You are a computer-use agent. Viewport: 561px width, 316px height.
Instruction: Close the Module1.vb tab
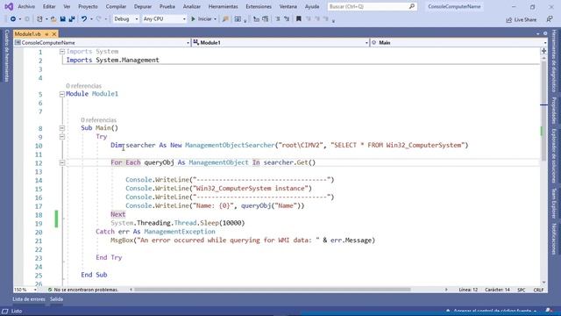pos(54,34)
